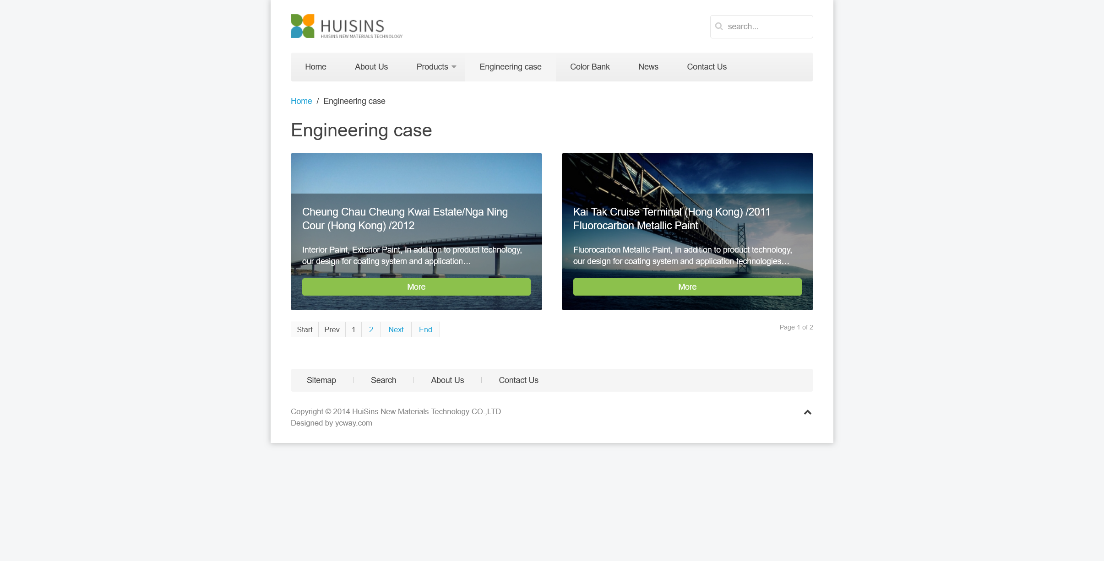Open Contact Us in top navigation

[707, 67]
